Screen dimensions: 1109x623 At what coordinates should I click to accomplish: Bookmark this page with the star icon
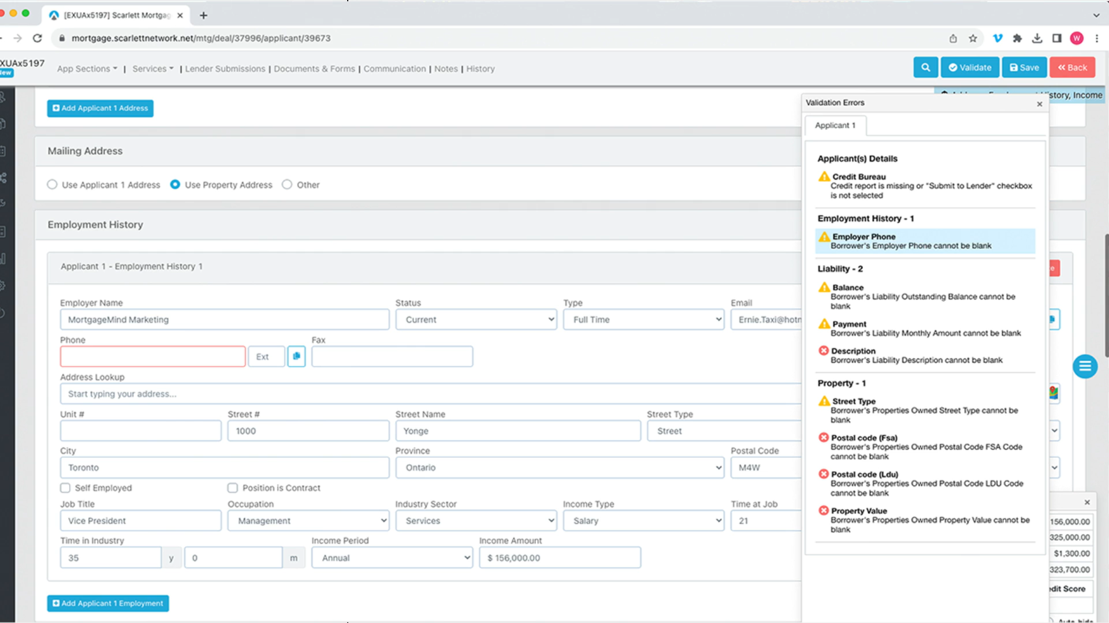[x=973, y=38]
